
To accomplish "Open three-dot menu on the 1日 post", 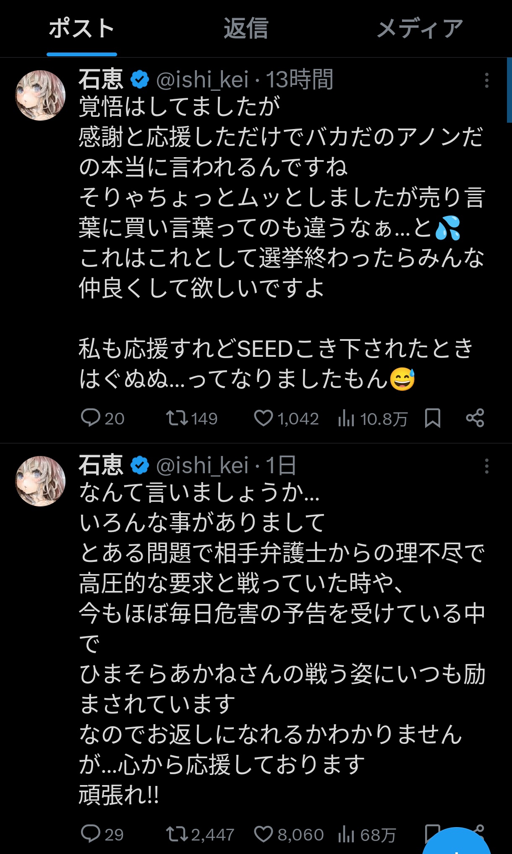I will 487,466.
